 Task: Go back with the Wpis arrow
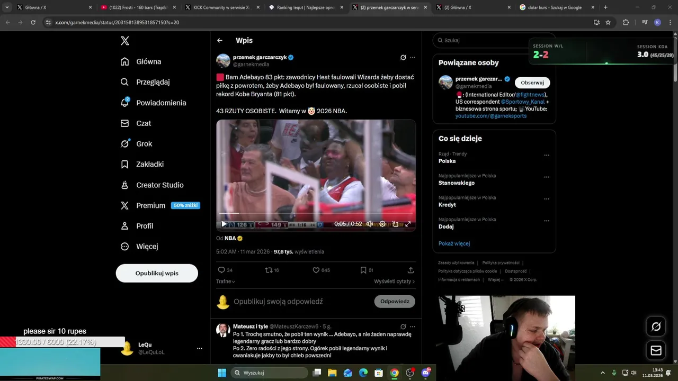coord(220,40)
